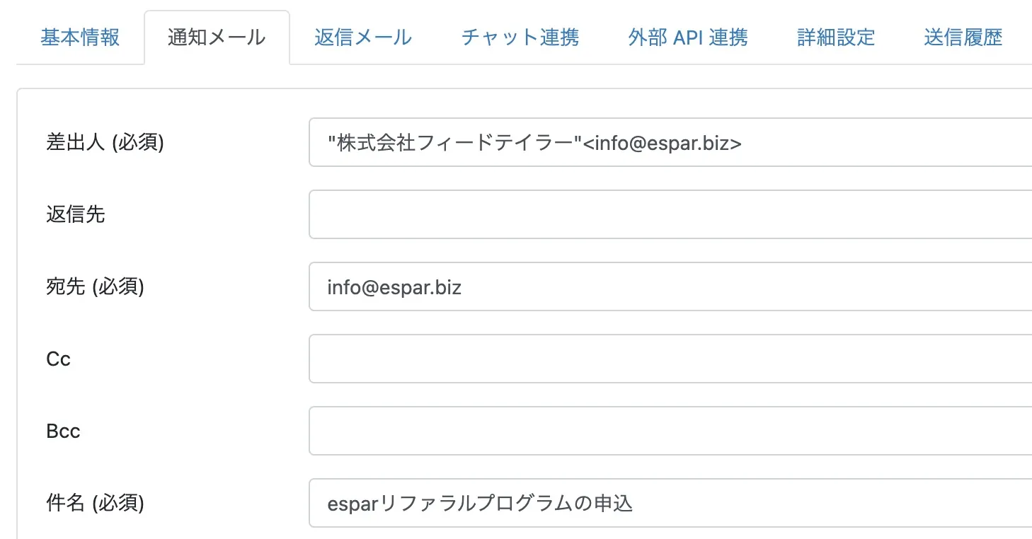Click into the empty Bcc field

click(x=670, y=431)
